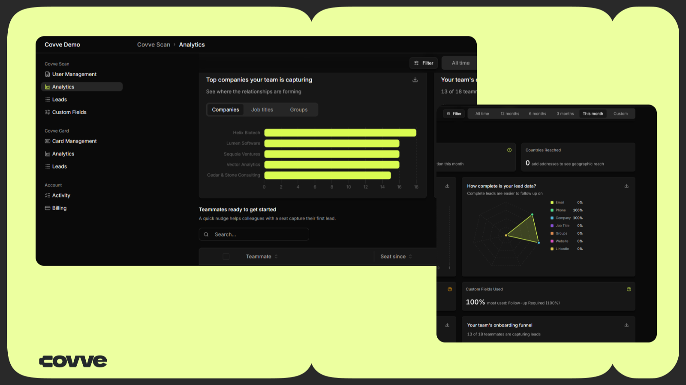Select the 6 months range

click(x=538, y=114)
